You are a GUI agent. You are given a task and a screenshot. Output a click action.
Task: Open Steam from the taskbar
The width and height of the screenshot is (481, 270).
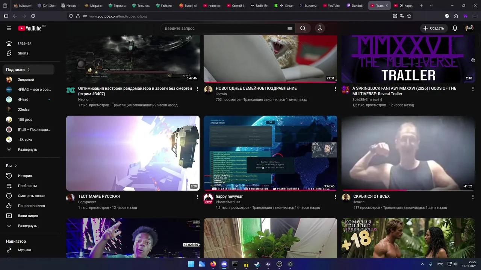pyautogui.click(x=257, y=264)
